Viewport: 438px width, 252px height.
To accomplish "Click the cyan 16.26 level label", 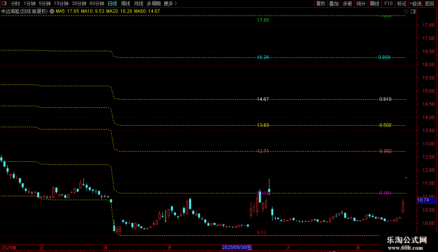I will pos(263,57).
